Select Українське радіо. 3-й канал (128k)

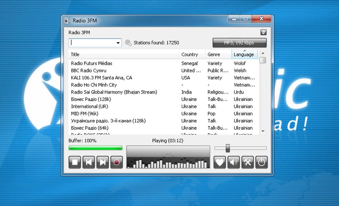108,121
